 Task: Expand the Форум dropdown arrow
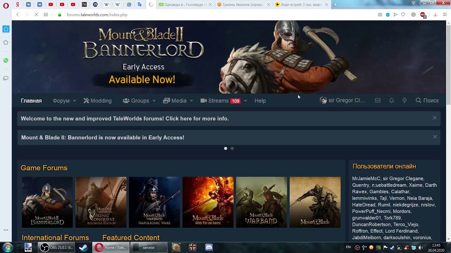[x=74, y=101]
